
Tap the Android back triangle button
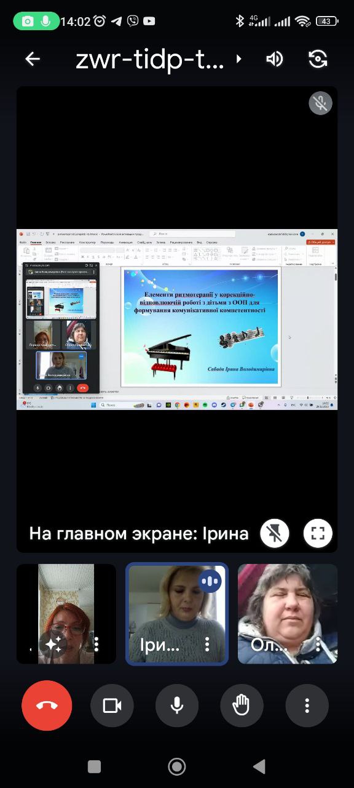pyautogui.click(x=259, y=766)
